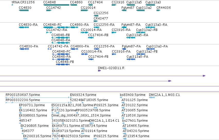
Task: Click EST RP003332230.5prime
Action: pos(23,100)
